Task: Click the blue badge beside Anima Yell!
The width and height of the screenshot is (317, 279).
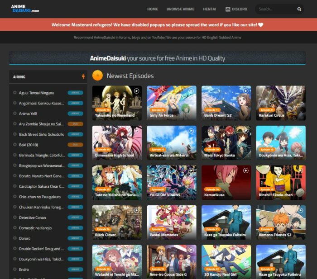Action: 75,113
